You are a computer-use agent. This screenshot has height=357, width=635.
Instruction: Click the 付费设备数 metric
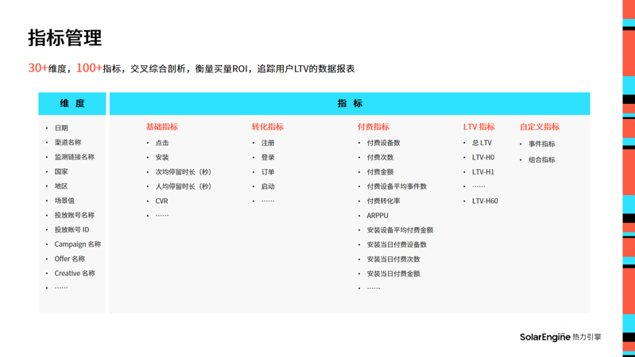384,143
